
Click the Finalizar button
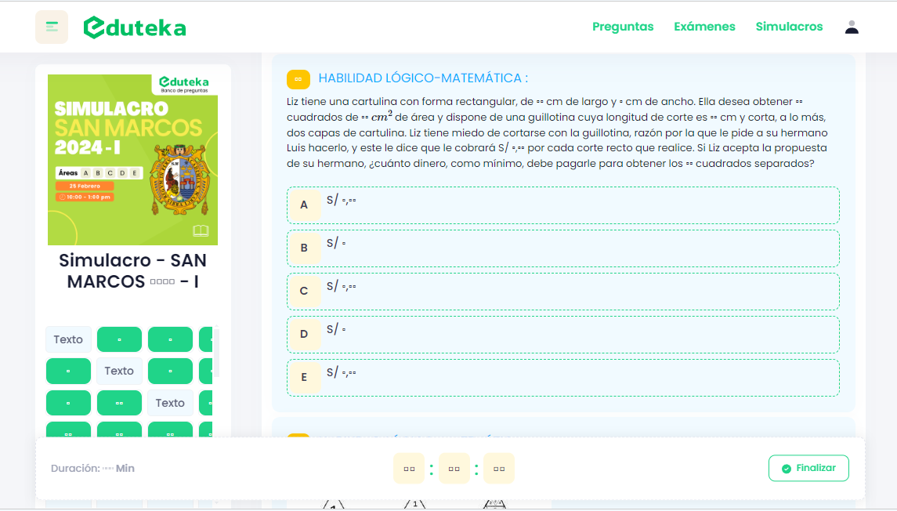pos(808,468)
